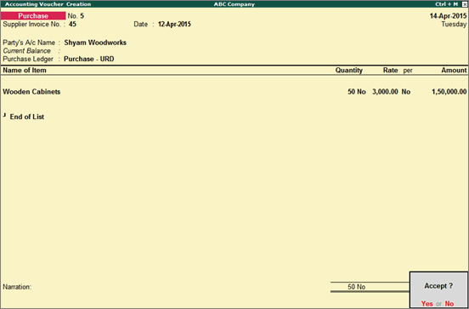
Task: Select the Wooden Cabinets item row
Action: 234,92
